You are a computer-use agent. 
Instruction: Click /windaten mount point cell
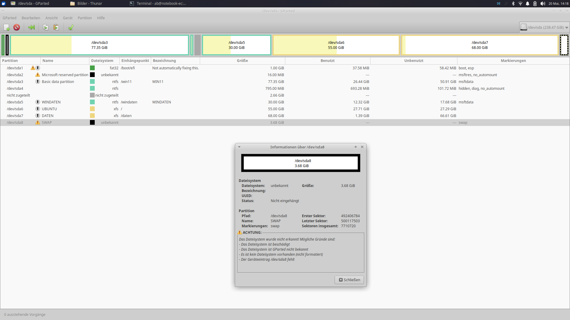click(x=129, y=102)
